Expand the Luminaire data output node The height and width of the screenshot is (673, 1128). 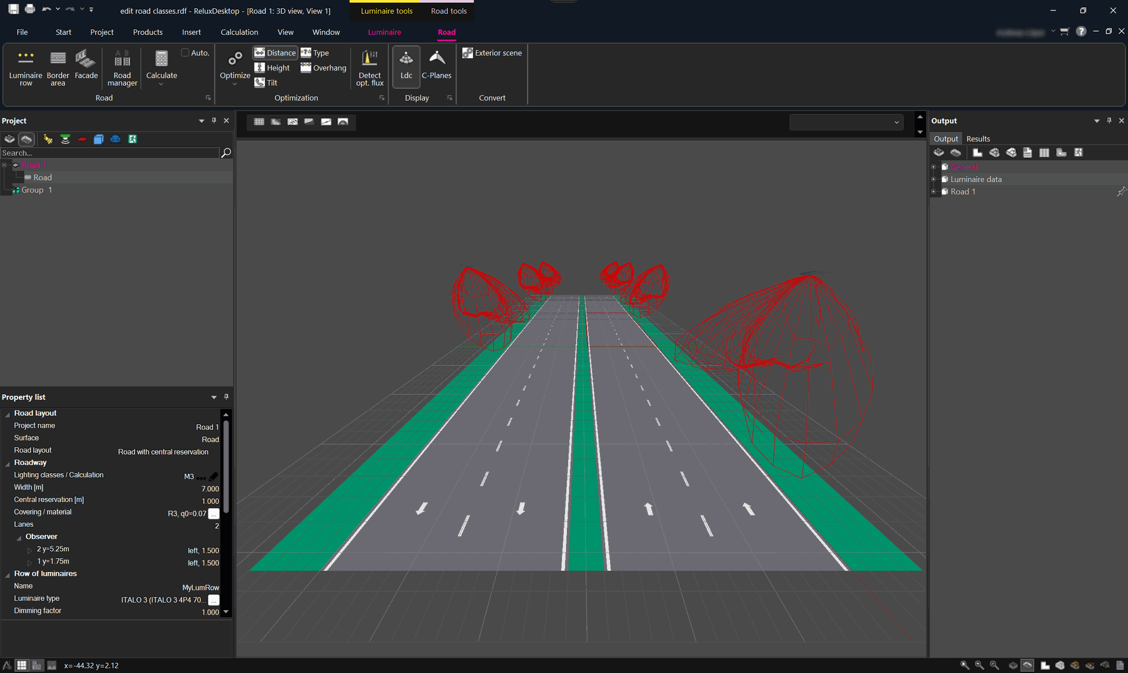(x=934, y=179)
